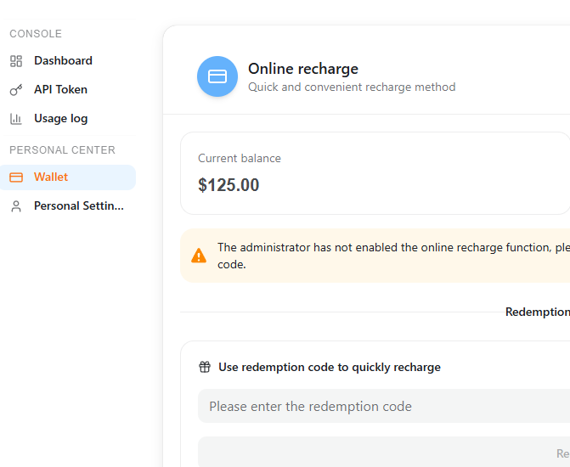Viewport: 570px width, 467px height.
Task: Click the Usage log chart icon
Action: point(16,119)
